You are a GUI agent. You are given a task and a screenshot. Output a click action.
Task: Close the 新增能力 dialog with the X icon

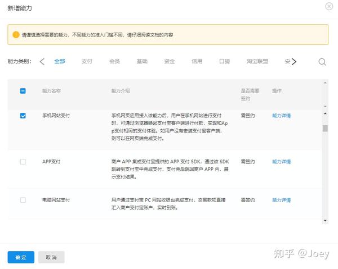pos(329,6)
